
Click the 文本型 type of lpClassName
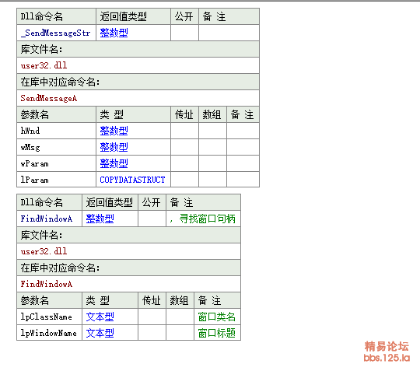(x=100, y=317)
